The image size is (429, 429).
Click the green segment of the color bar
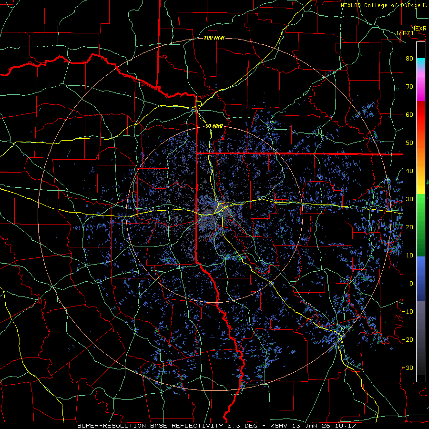[421, 225]
